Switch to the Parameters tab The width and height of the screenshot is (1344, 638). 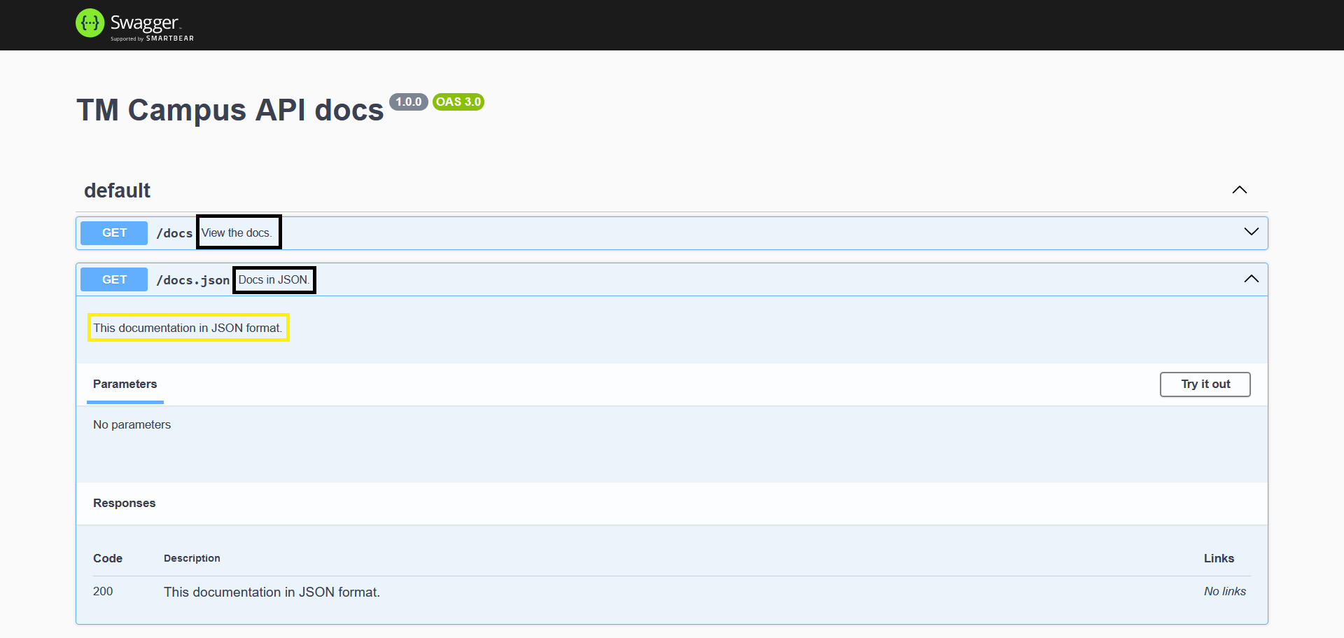[125, 384]
